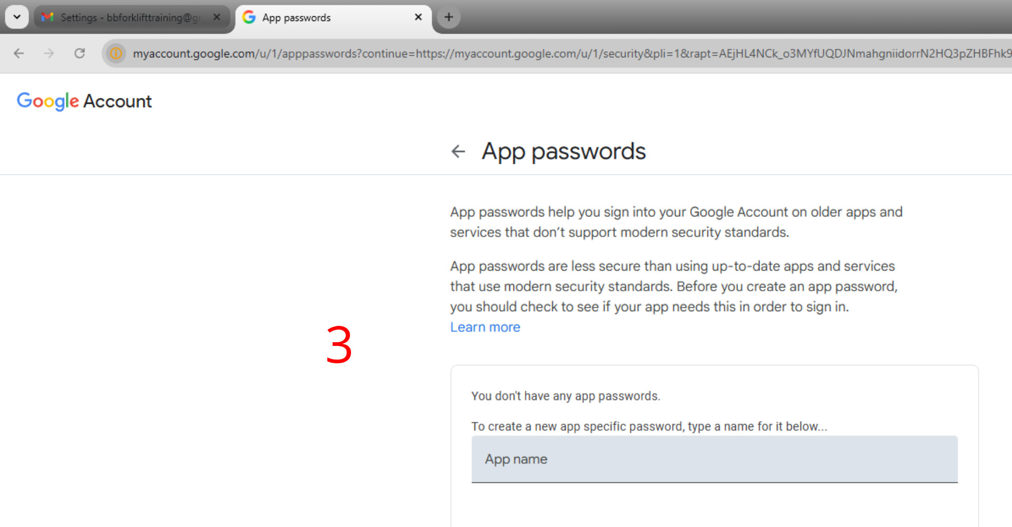Click "You don't have any app passwords" text
1012x527 pixels.
[x=566, y=396]
